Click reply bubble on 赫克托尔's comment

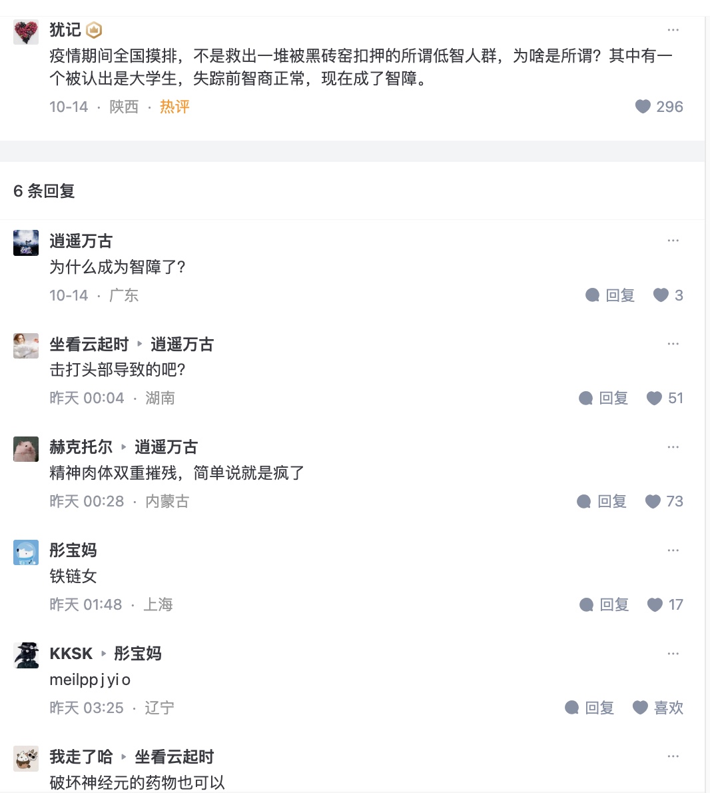click(x=584, y=502)
